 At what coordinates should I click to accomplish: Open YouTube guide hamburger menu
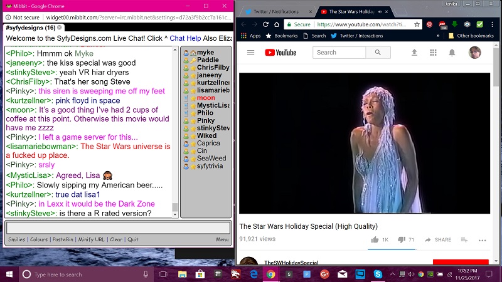coord(250,53)
